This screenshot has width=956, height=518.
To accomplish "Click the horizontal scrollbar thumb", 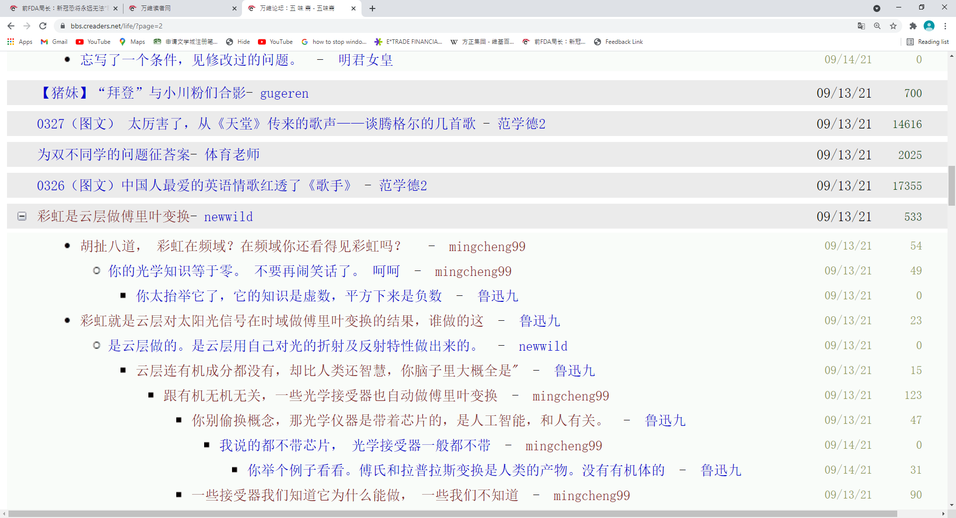I will point(453,514).
